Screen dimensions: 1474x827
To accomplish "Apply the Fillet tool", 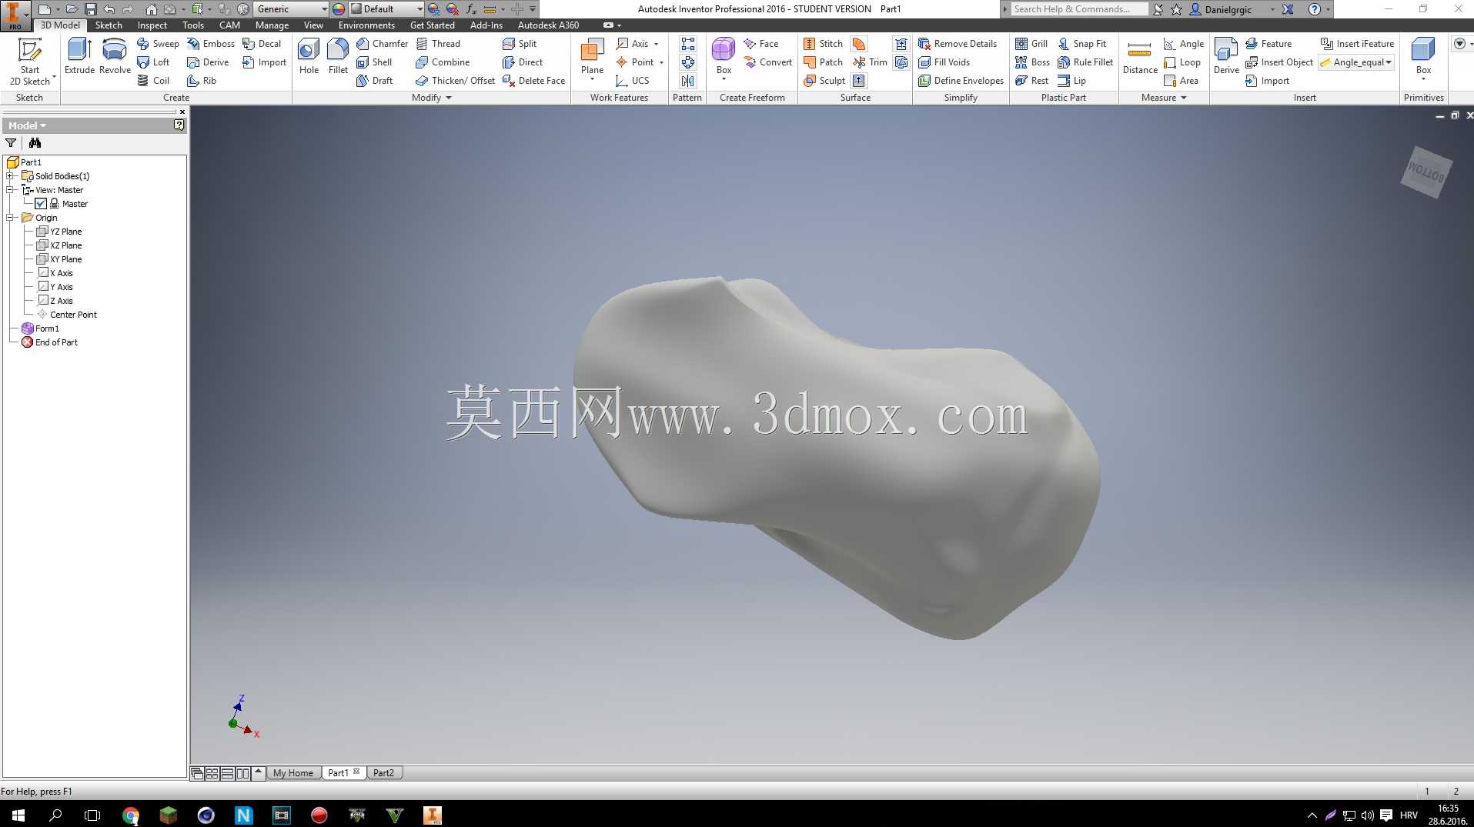I will click(338, 56).
